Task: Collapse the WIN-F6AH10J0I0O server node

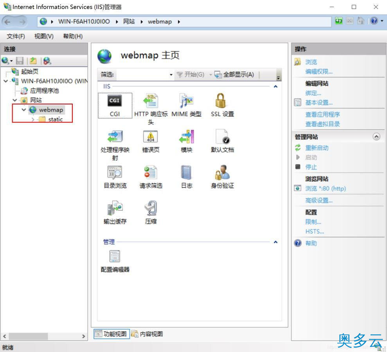Action: [x=6, y=81]
